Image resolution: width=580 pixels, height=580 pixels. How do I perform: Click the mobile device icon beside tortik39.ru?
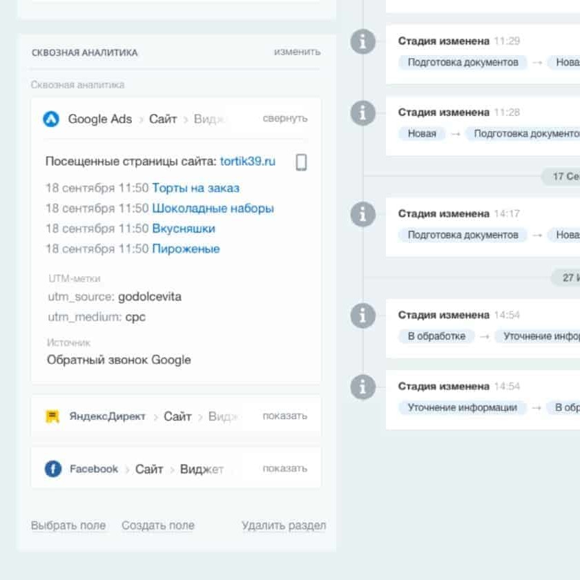point(301,162)
